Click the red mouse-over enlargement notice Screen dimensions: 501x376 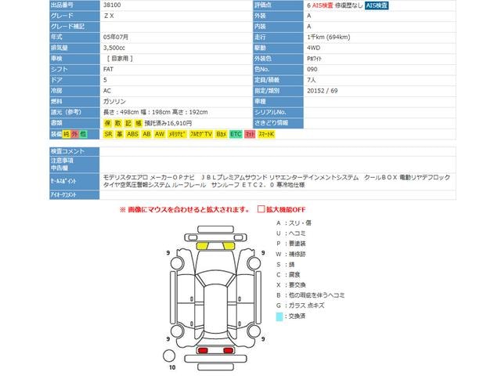pyautogui.click(x=185, y=210)
